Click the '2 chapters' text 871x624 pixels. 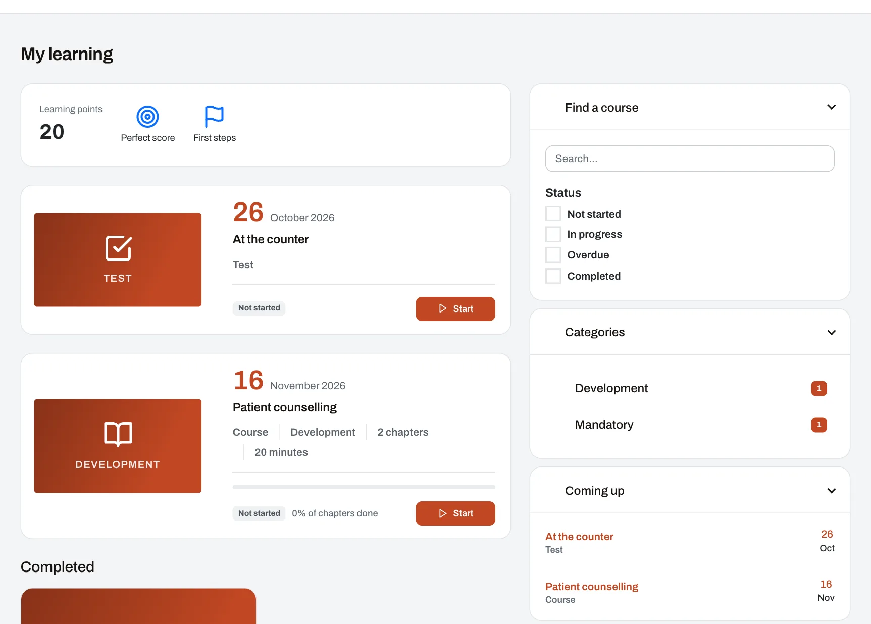click(403, 432)
